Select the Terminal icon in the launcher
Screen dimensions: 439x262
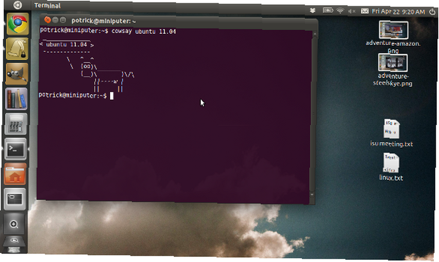(x=16, y=149)
